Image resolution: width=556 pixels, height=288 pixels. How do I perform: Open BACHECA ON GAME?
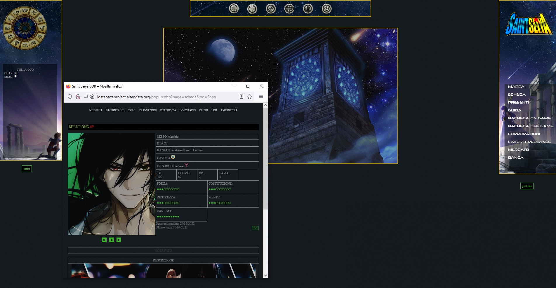click(x=529, y=118)
